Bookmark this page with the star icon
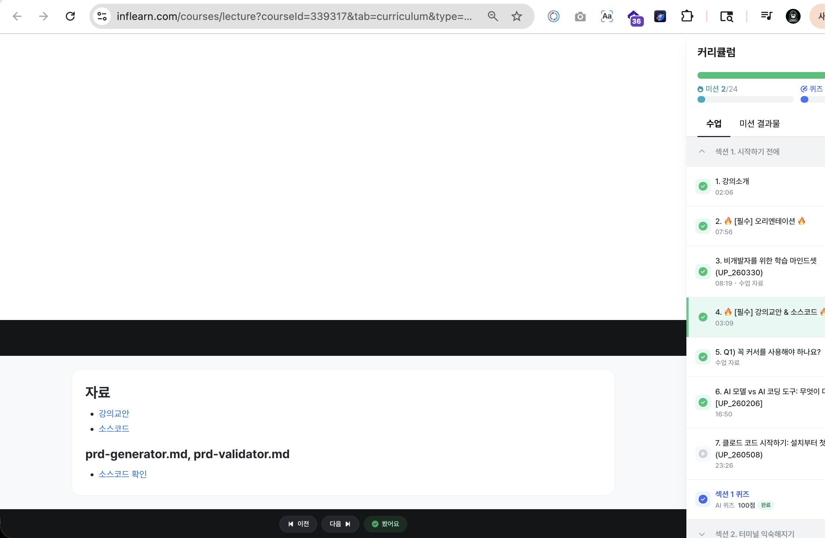Viewport: 825px width, 538px height. click(x=517, y=16)
